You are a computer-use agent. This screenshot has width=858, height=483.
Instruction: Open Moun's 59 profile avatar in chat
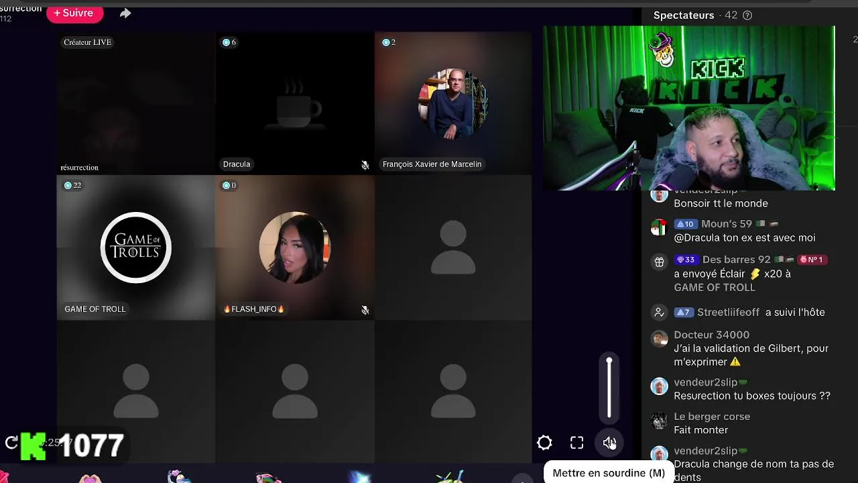click(660, 228)
